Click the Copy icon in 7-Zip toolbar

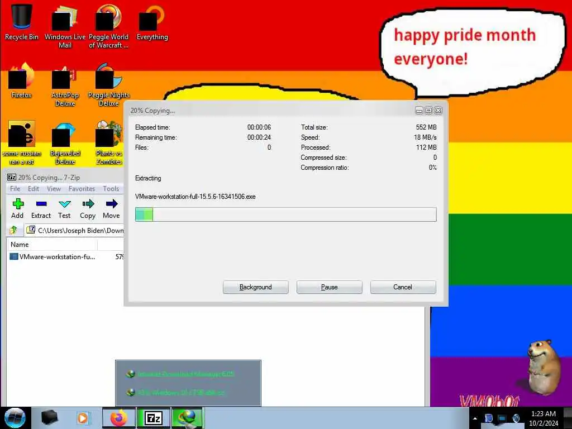coord(88,203)
